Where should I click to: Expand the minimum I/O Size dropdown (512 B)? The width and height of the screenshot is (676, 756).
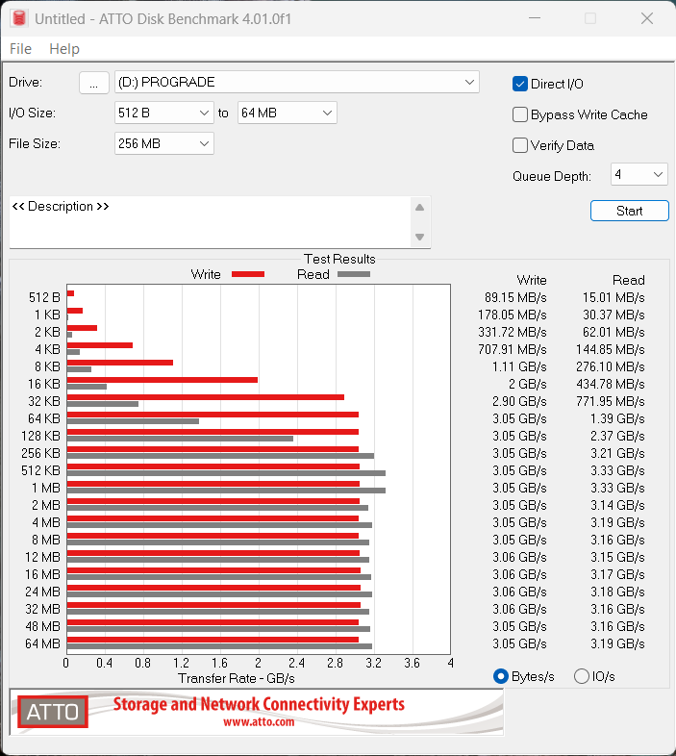point(204,113)
